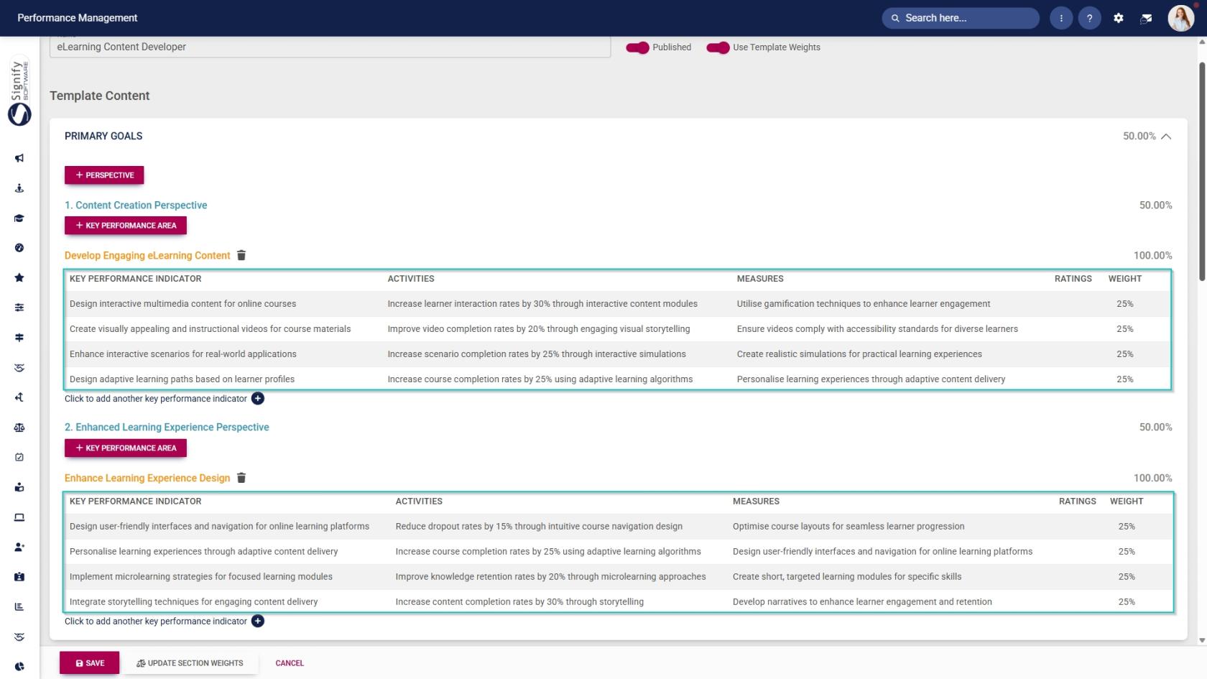
Task: Open the help question mark icon
Action: point(1089,18)
